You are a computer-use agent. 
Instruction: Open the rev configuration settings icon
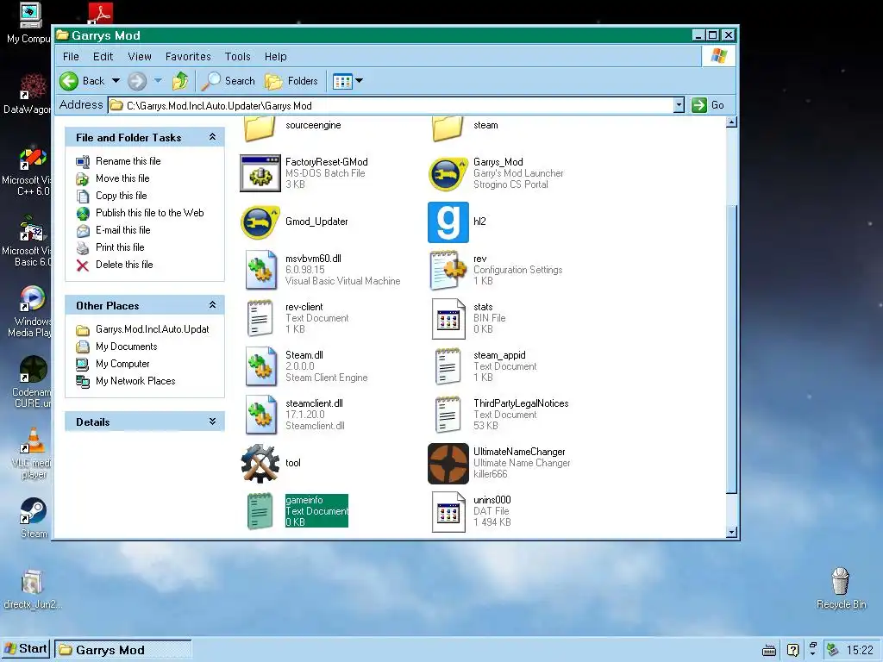[448, 270]
